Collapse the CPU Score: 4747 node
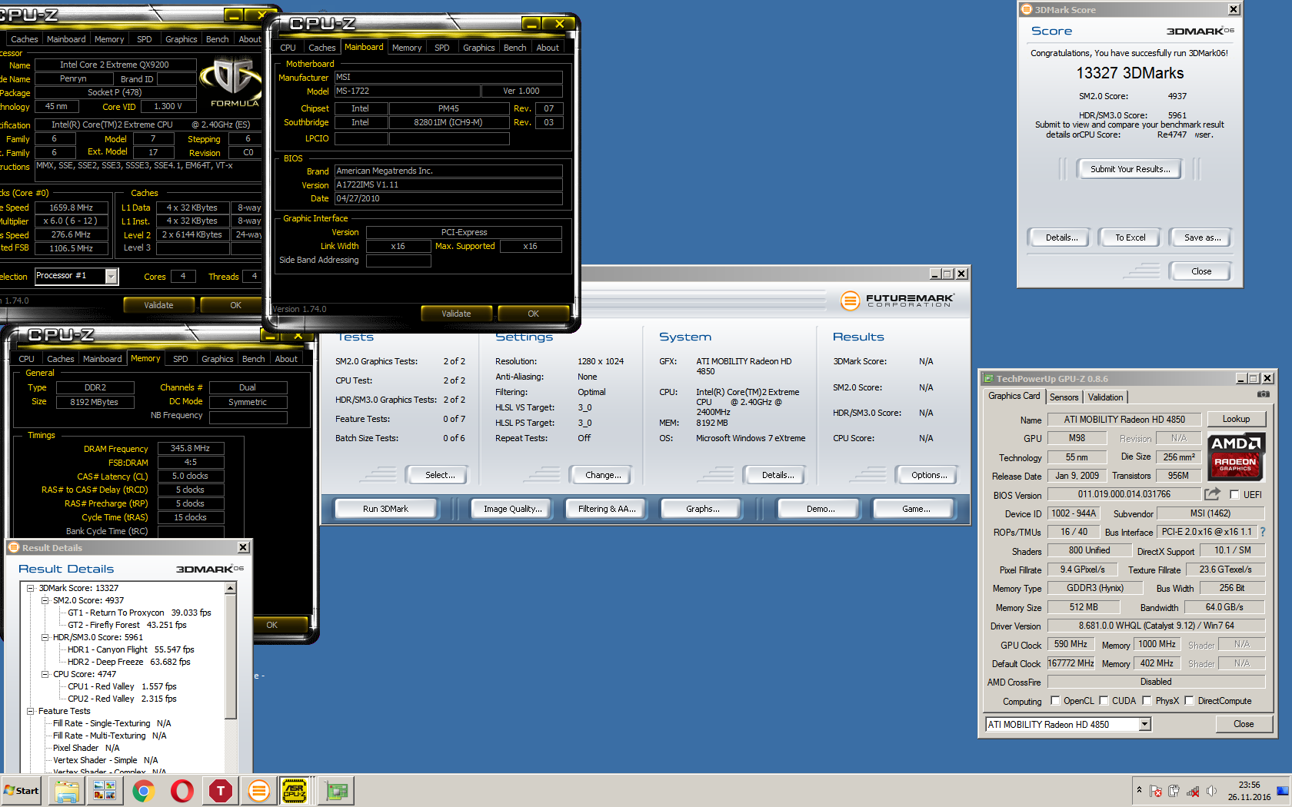This screenshot has height=807, width=1292. click(45, 674)
